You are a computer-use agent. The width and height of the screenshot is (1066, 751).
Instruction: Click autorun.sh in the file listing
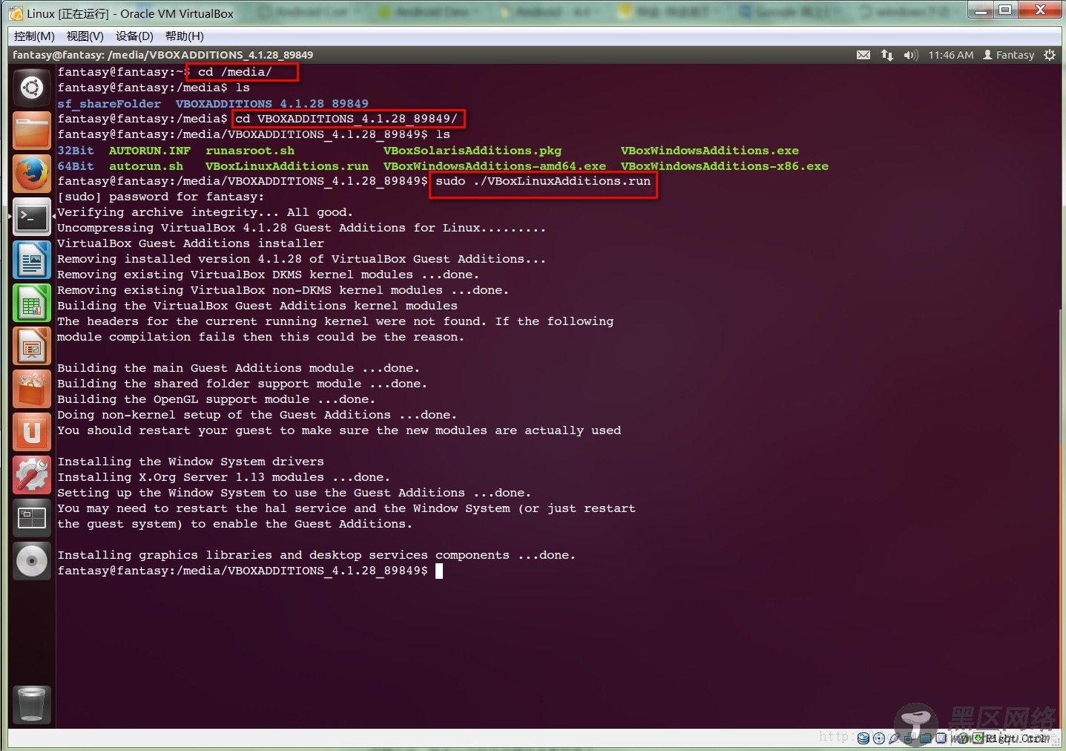coord(146,165)
